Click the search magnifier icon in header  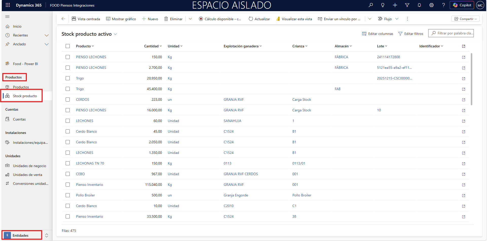(371, 5)
